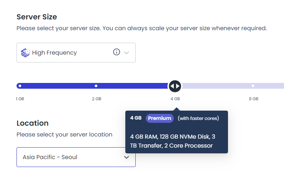Click the chevron in the Seoul location box
Screen dimensions: 284x181
[x=126, y=157]
